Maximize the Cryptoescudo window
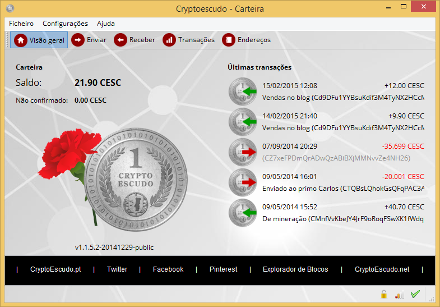Viewport: 440px width, 307px height. pos(404,7)
